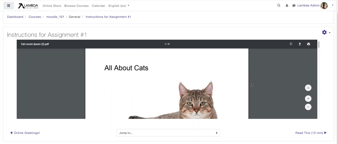This screenshot has width=338, height=144.
Task: Download the Cat Lorum Ipsum PDF
Action: [x=300, y=44]
